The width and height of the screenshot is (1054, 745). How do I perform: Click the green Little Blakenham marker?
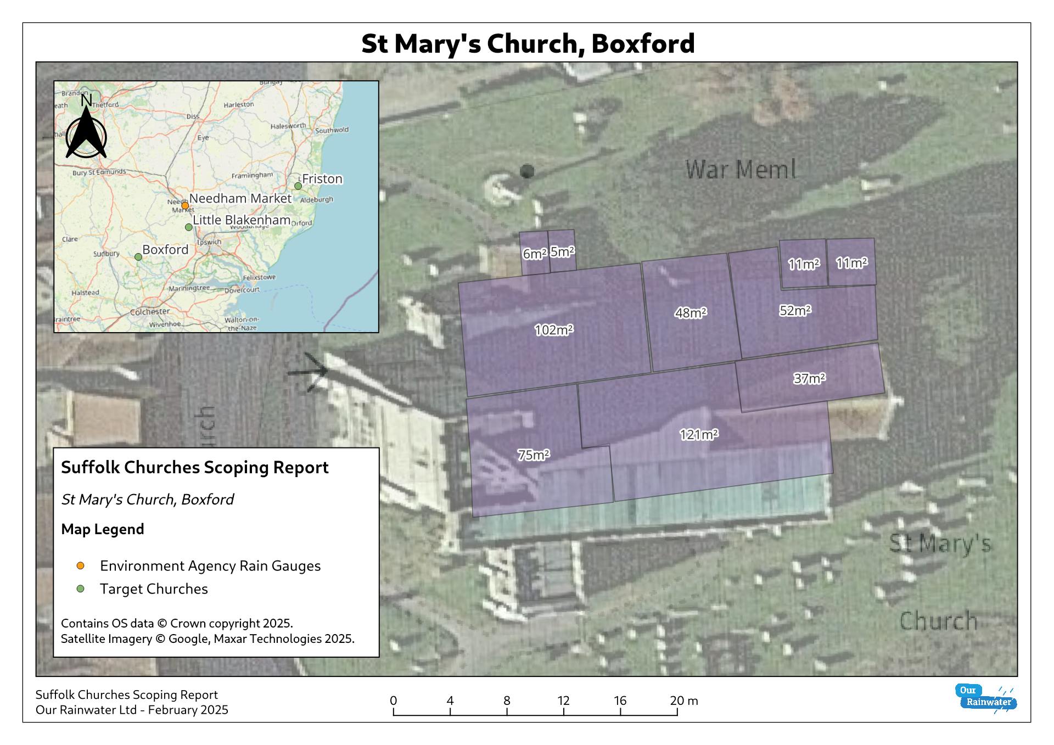pos(189,227)
